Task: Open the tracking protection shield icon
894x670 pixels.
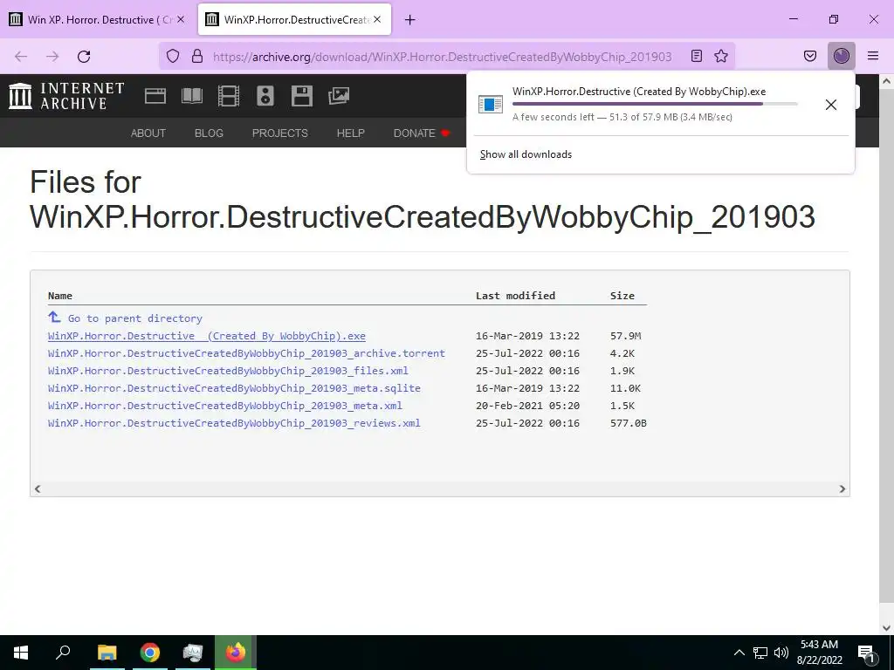Action: [173, 56]
